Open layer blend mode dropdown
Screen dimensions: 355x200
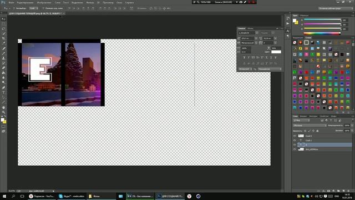click(x=310, y=126)
